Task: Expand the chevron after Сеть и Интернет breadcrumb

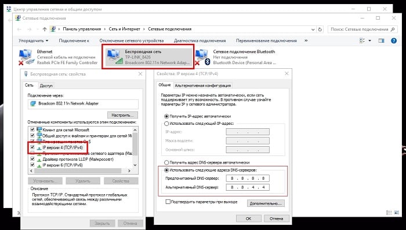Action: tap(144, 29)
